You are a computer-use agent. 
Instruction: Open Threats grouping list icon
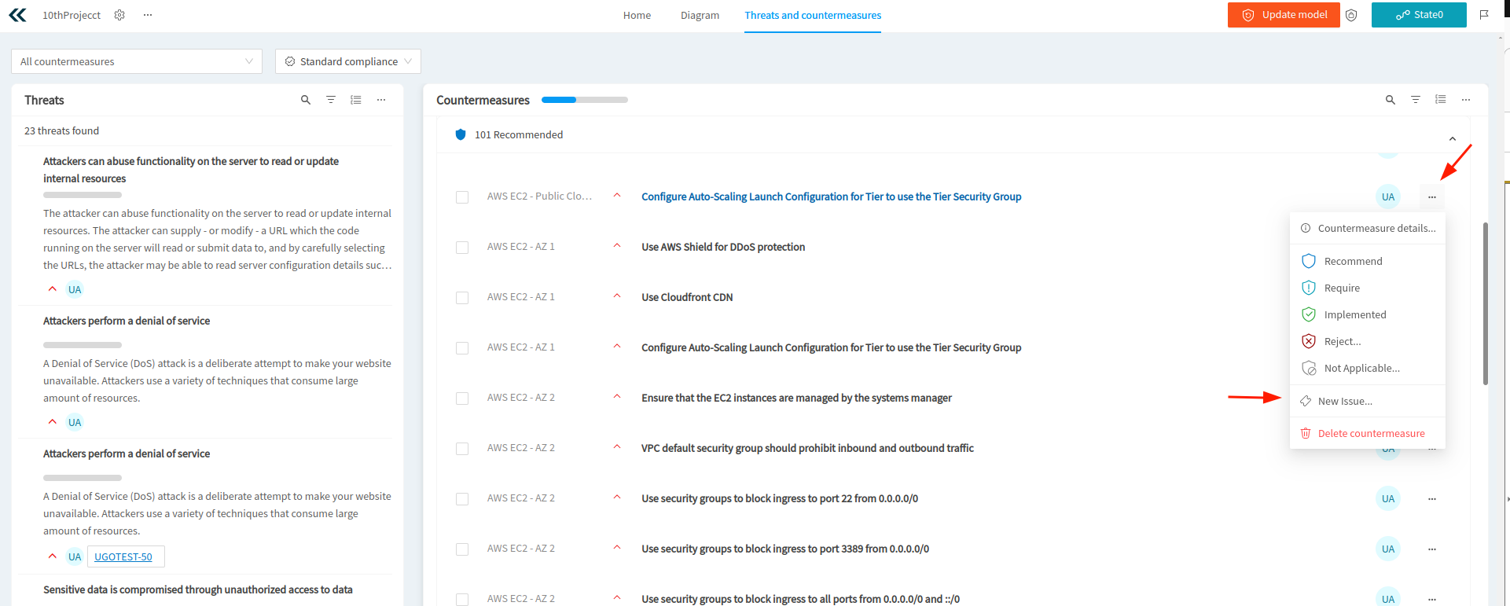(356, 100)
